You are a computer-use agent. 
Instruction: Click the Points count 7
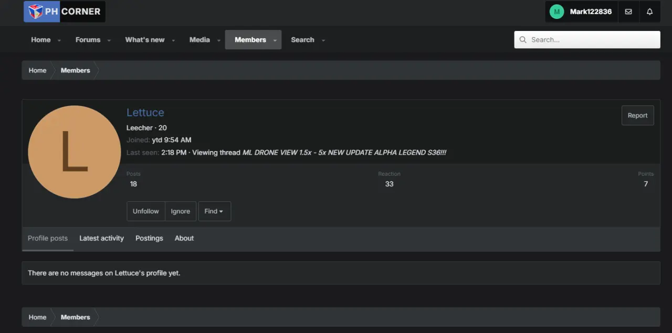click(646, 184)
